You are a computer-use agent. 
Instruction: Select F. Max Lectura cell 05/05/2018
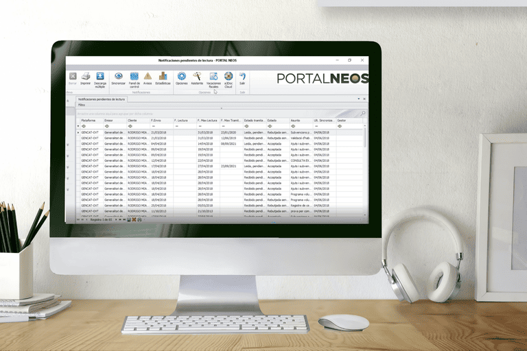click(x=208, y=206)
